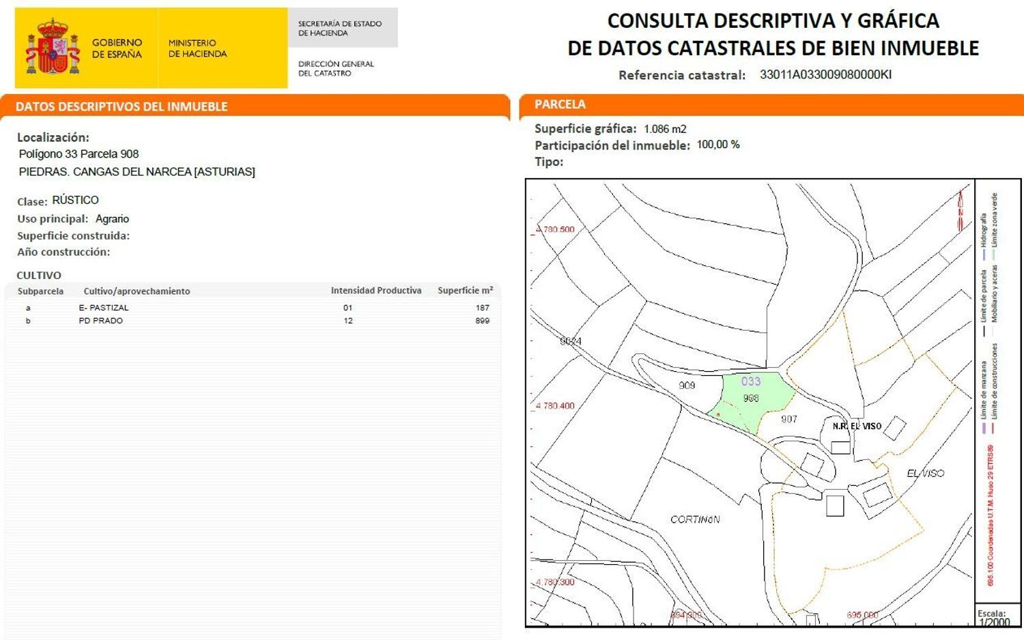Click the N.R. EL VISO map label

click(x=856, y=426)
